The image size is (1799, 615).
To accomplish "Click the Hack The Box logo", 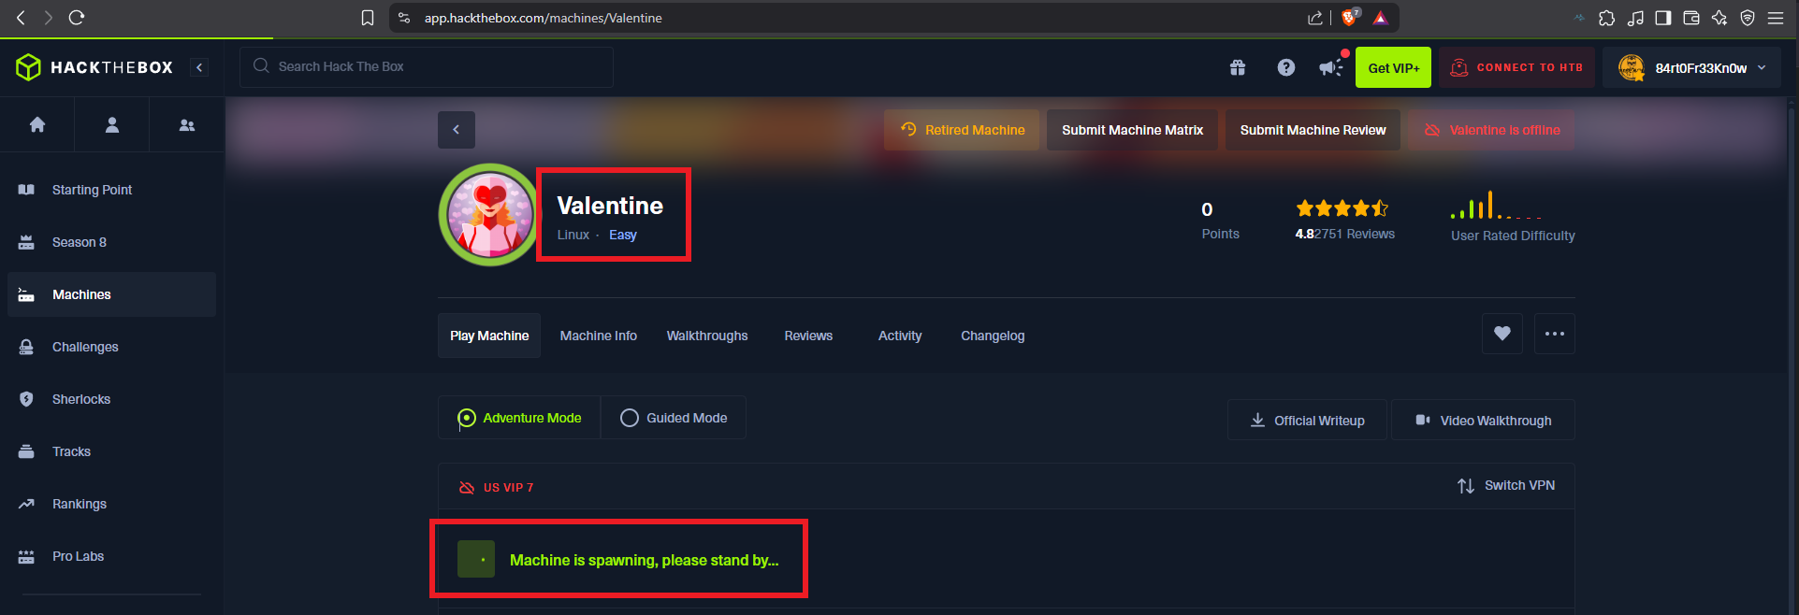I will 94,67.
